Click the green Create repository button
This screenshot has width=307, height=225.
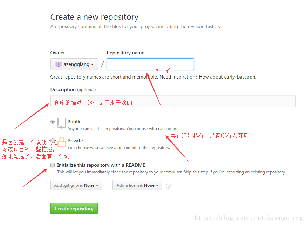click(74, 209)
